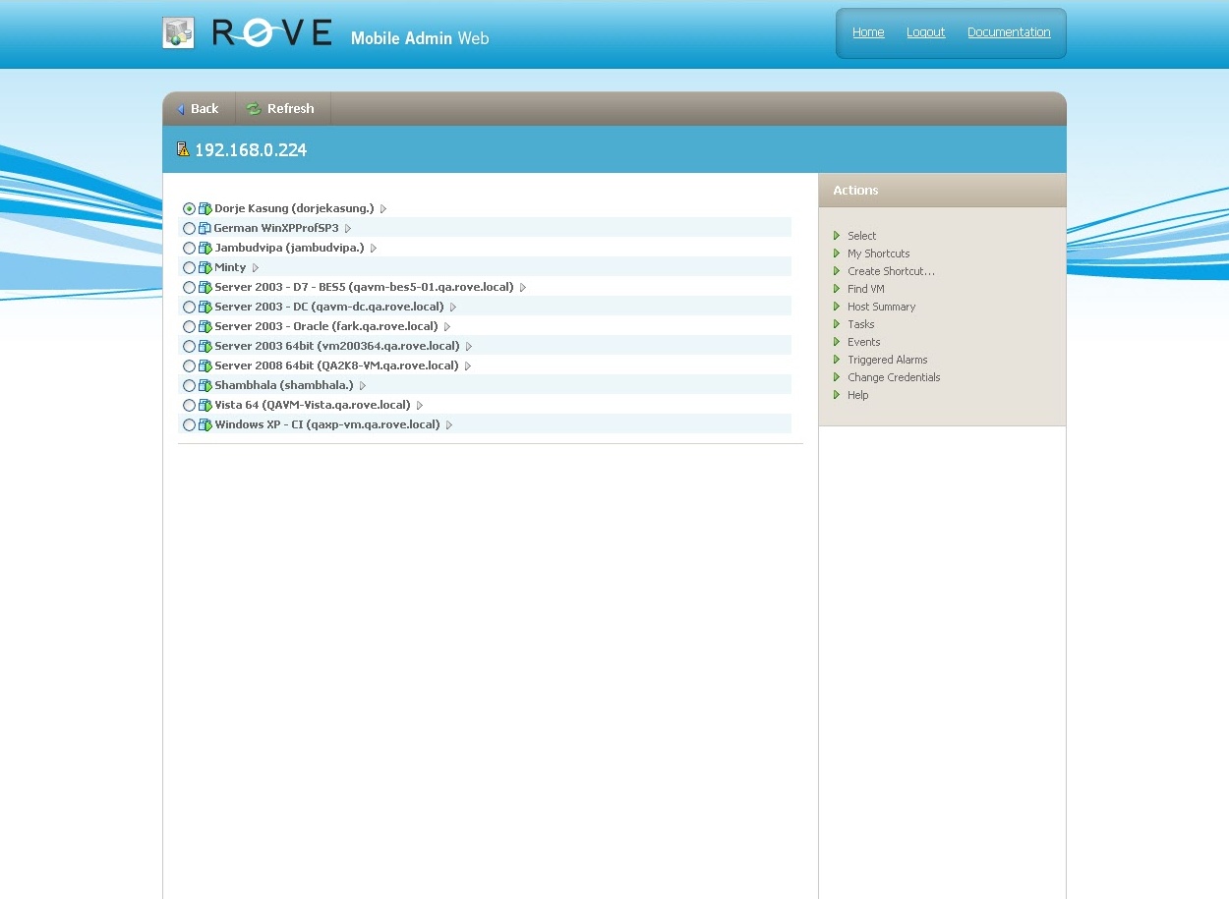The height and width of the screenshot is (899, 1229).
Task: Expand the German WinXPProfSP3 row arrow
Action: point(348,229)
